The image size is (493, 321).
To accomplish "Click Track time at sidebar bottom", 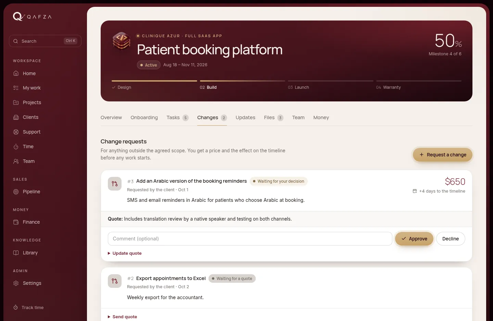I will [45, 307].
